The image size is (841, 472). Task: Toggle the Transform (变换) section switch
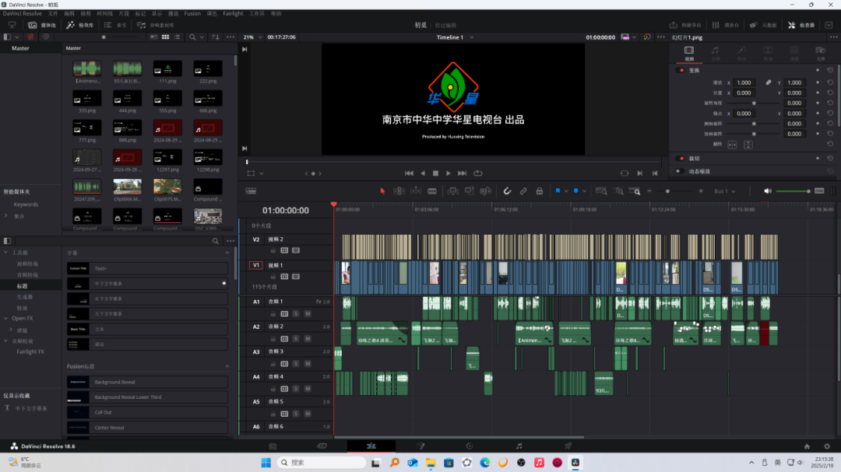pyautogui.click(x=681, y=70)
